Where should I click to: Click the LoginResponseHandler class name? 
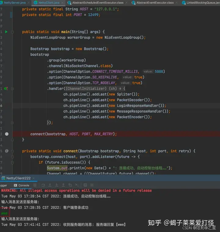point(137,106)
